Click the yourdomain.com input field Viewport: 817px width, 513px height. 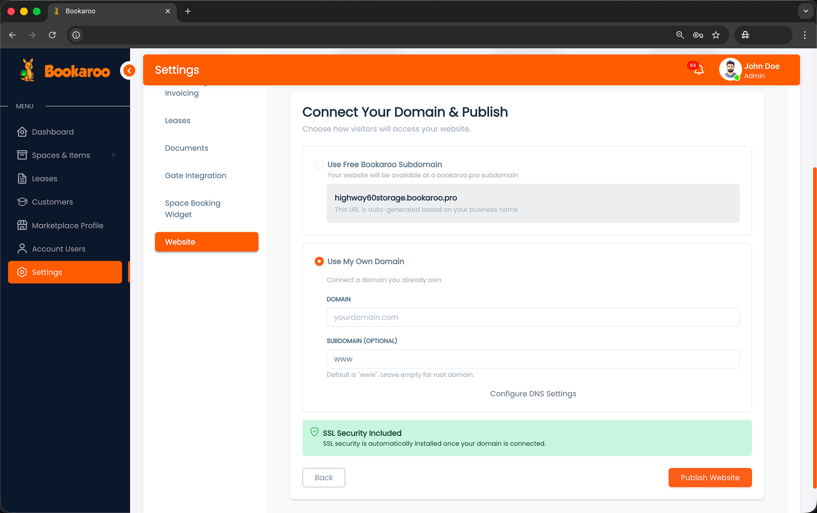[x=533, y=317]
